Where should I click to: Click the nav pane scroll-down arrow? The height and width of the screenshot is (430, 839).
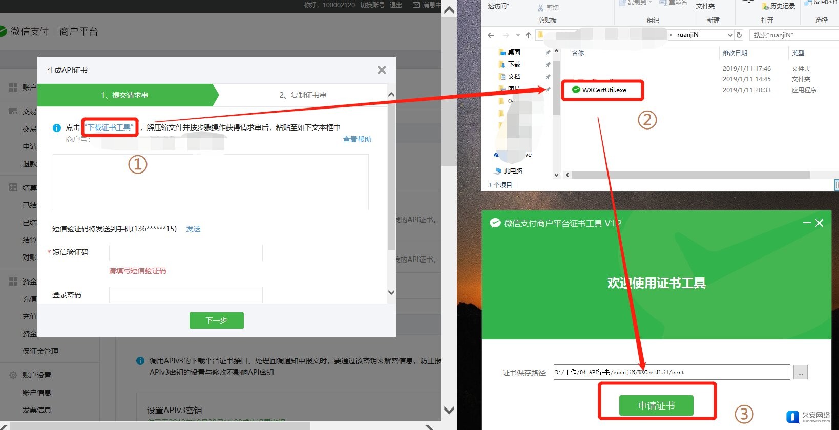pyautogui.click(x=556, y=175)
